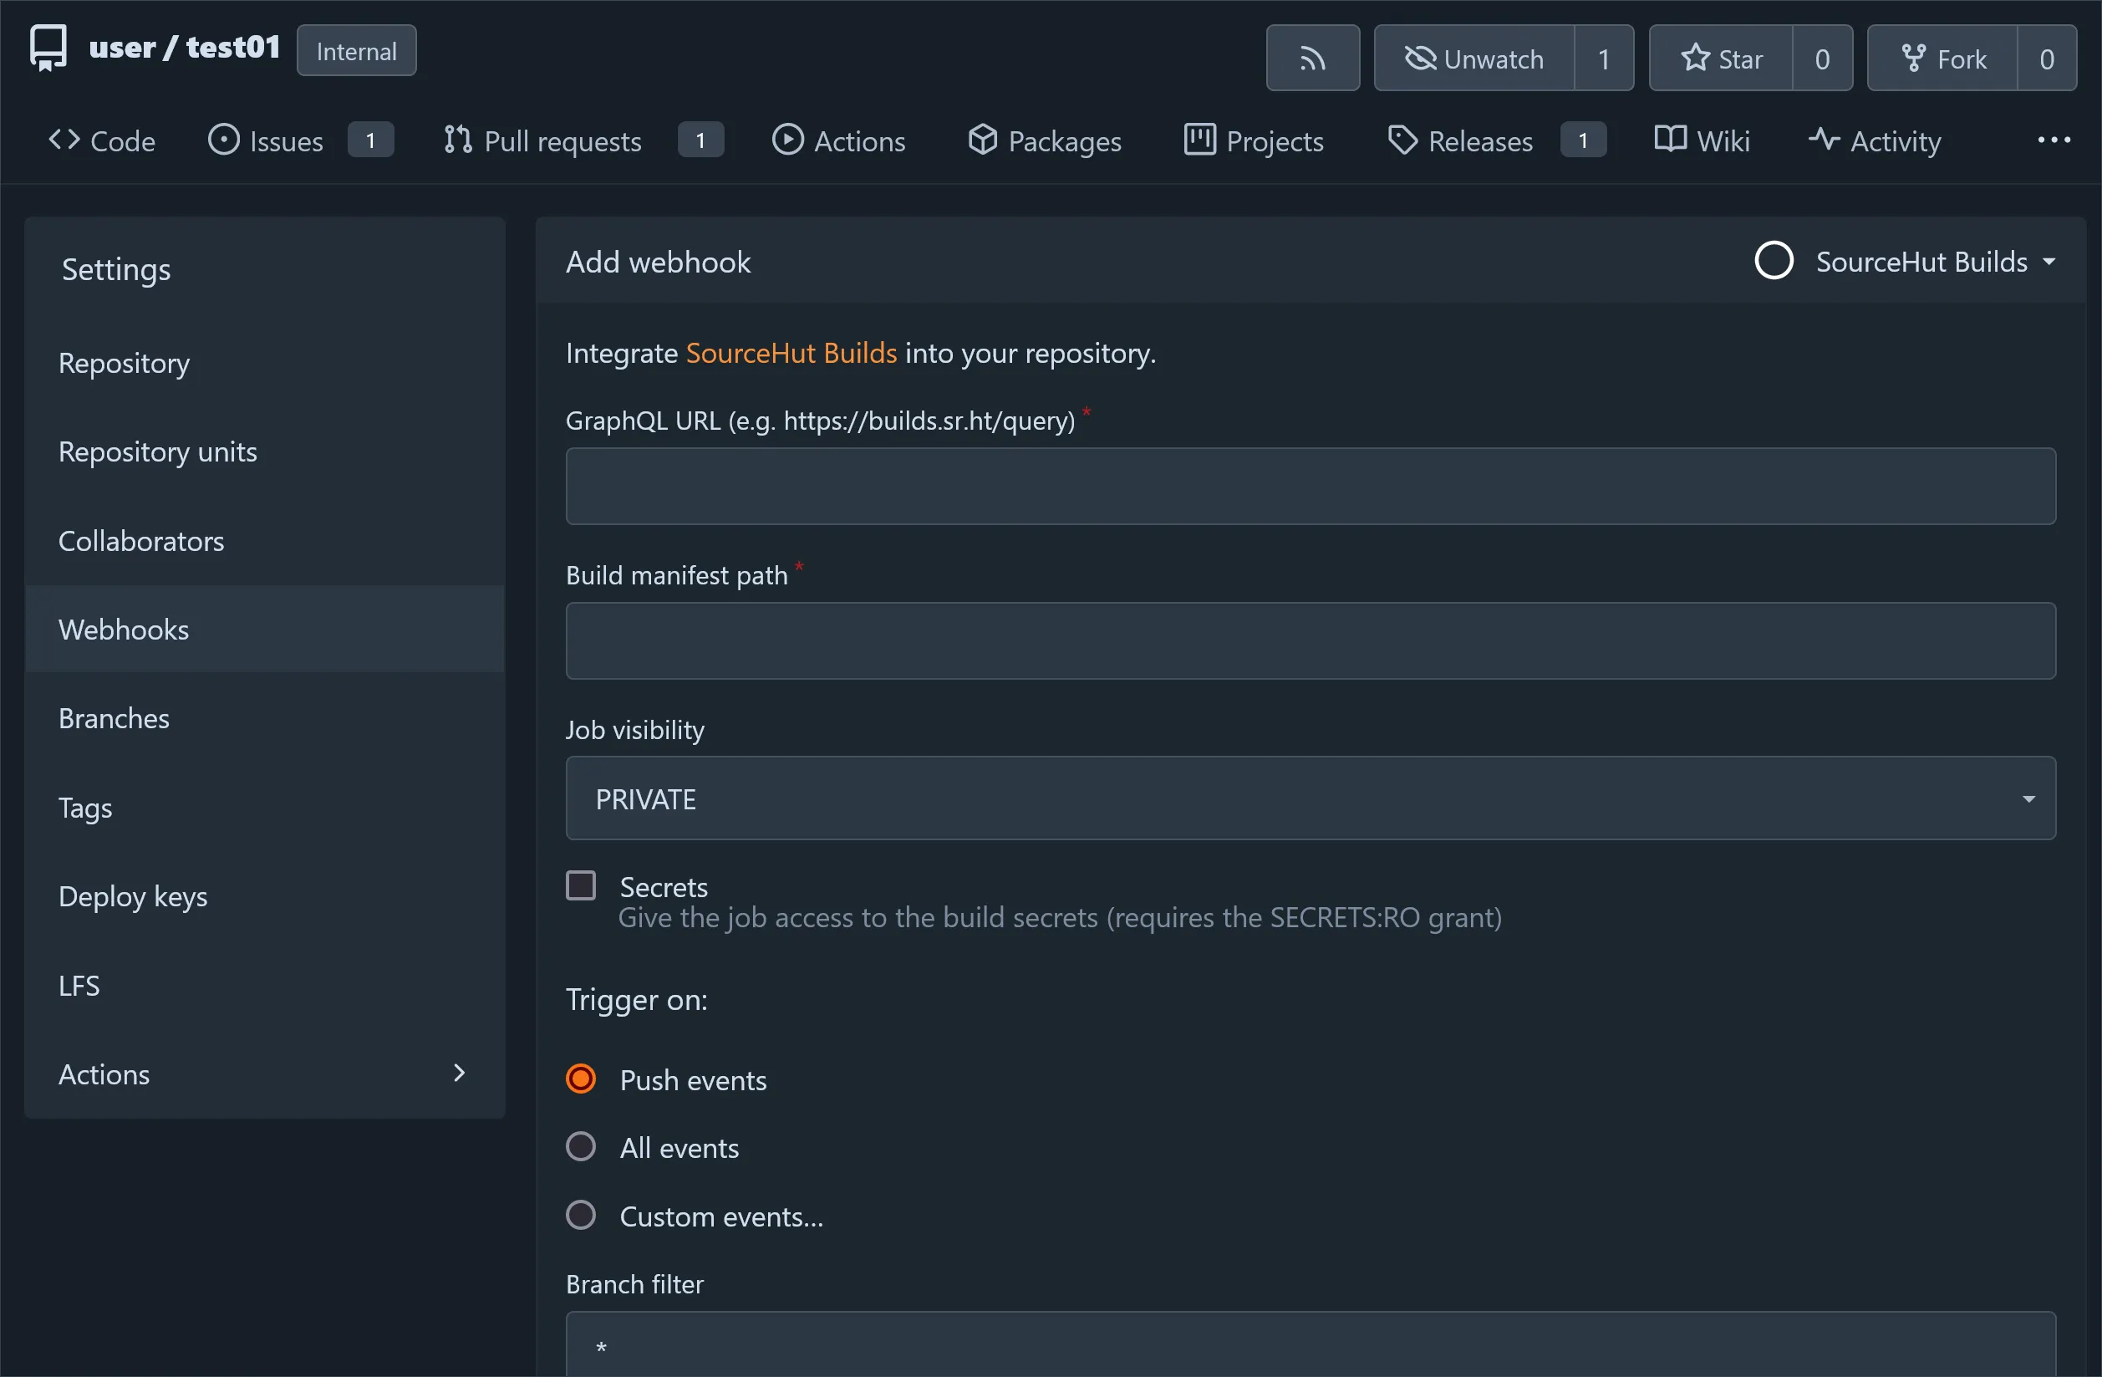
Task: Enable Secrets checkbox for build access
Action: [x=581, y=885]
